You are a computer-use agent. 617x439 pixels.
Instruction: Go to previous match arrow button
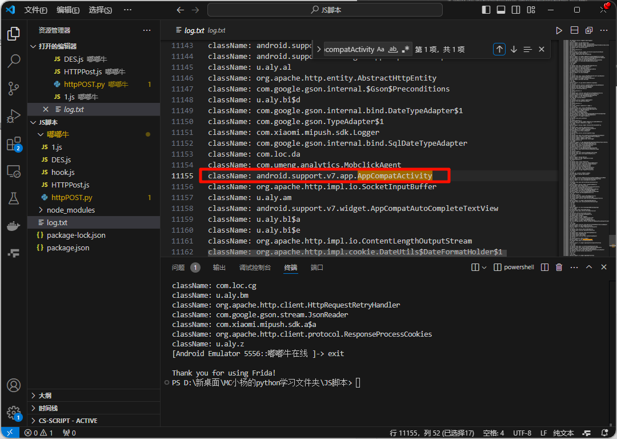click(x=499, y=50)
